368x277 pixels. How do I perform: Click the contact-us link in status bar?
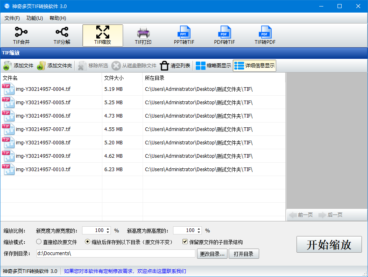(x=125, y=271)
